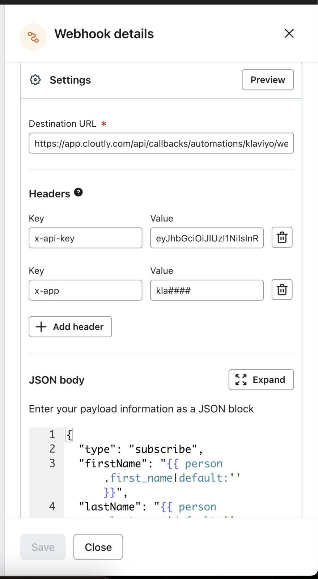Edit the x-api-key header key field
Screen dimensions: 318x579
coord(85,238)
